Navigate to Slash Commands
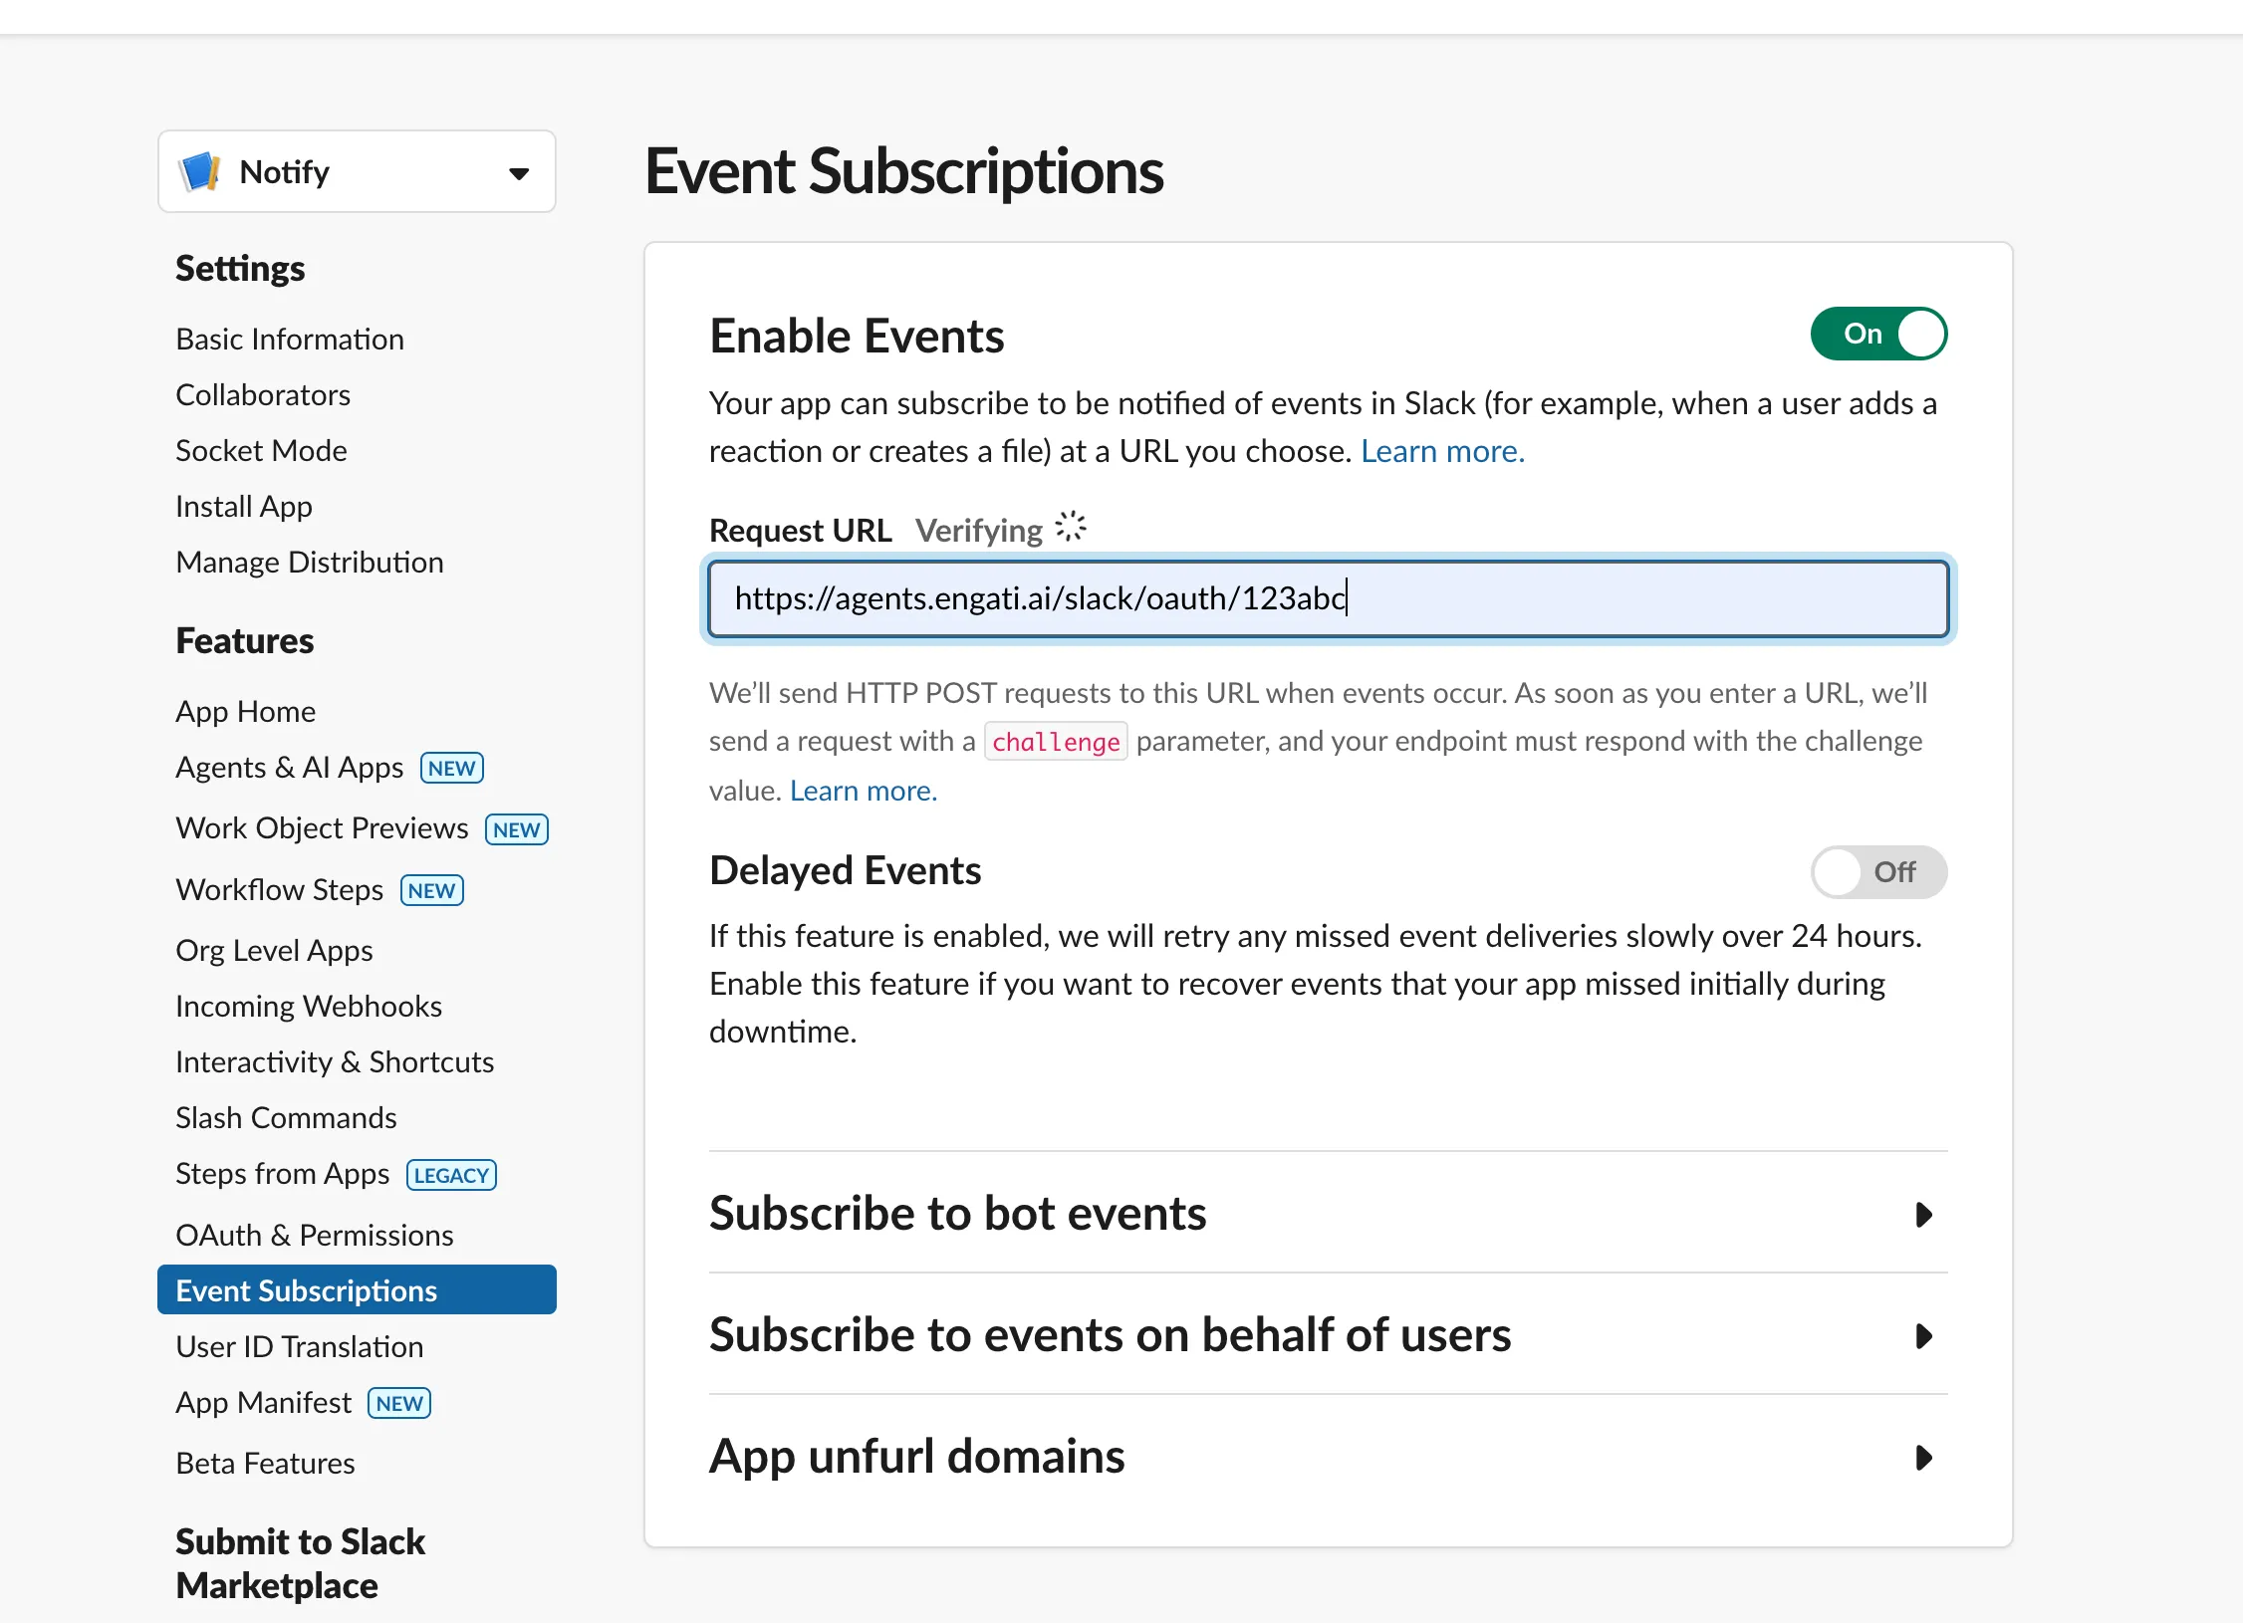The width and height of the screenshot is (2243, 1623). (286, 1118)
